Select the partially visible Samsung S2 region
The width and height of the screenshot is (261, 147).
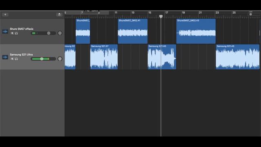point(70,57)
